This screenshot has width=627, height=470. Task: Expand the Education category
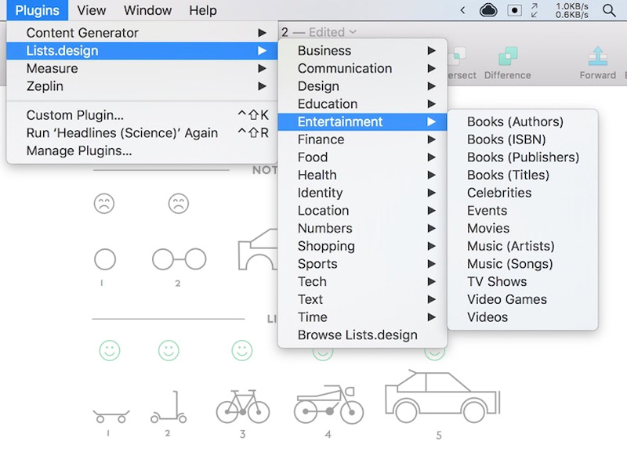click(362, 104)
